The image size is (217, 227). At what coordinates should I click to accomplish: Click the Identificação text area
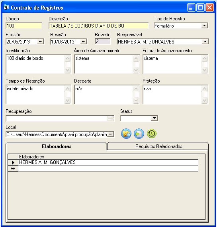click(x=35, y=64)
